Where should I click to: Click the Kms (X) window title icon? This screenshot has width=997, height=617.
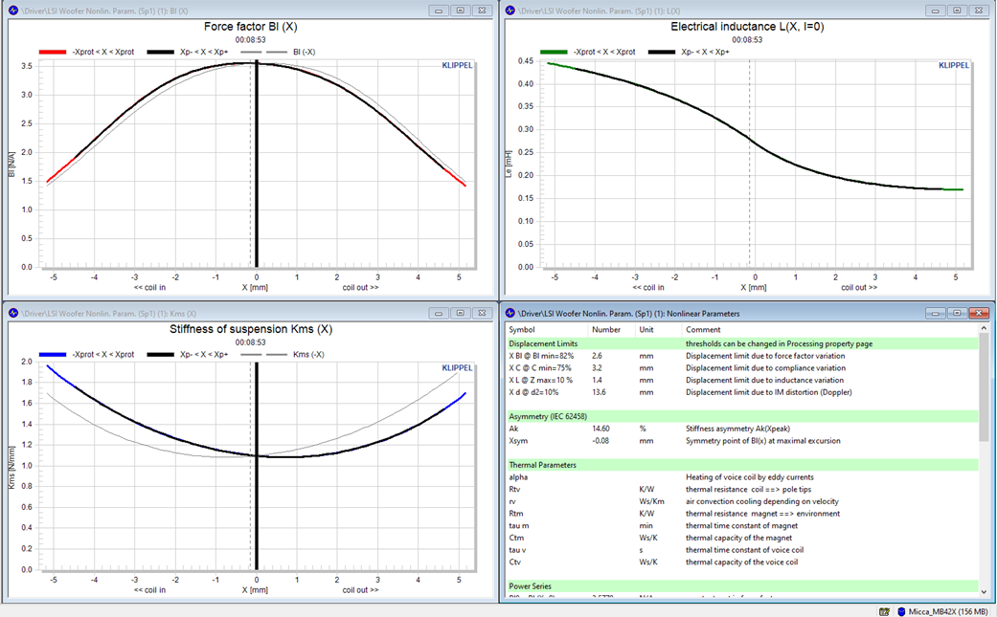coord(13,313)
